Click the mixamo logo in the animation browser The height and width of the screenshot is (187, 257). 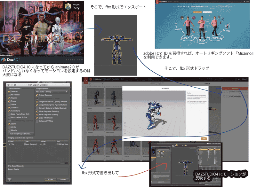point(96,79)
